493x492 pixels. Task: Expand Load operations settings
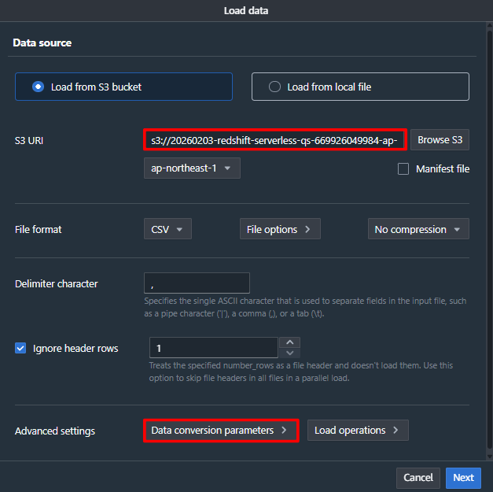[357, 431]
